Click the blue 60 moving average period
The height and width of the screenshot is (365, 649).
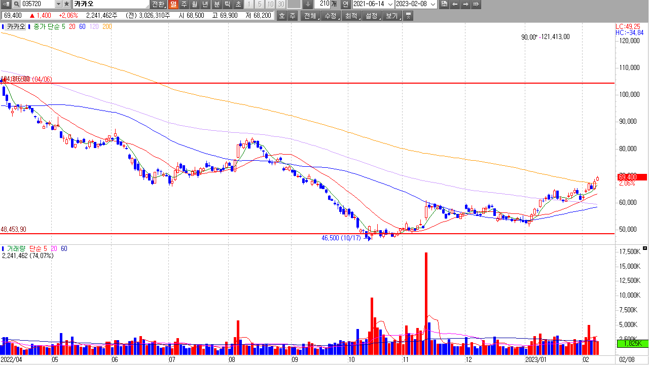point(82,27)
